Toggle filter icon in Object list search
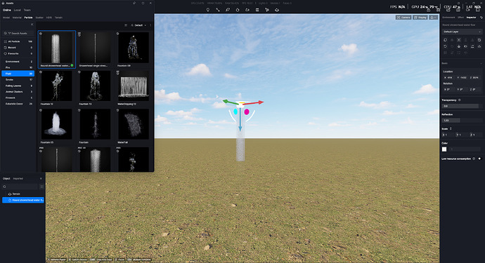Image resolution: width=485 pixels, height=263 pixels. tap(41, 187)
